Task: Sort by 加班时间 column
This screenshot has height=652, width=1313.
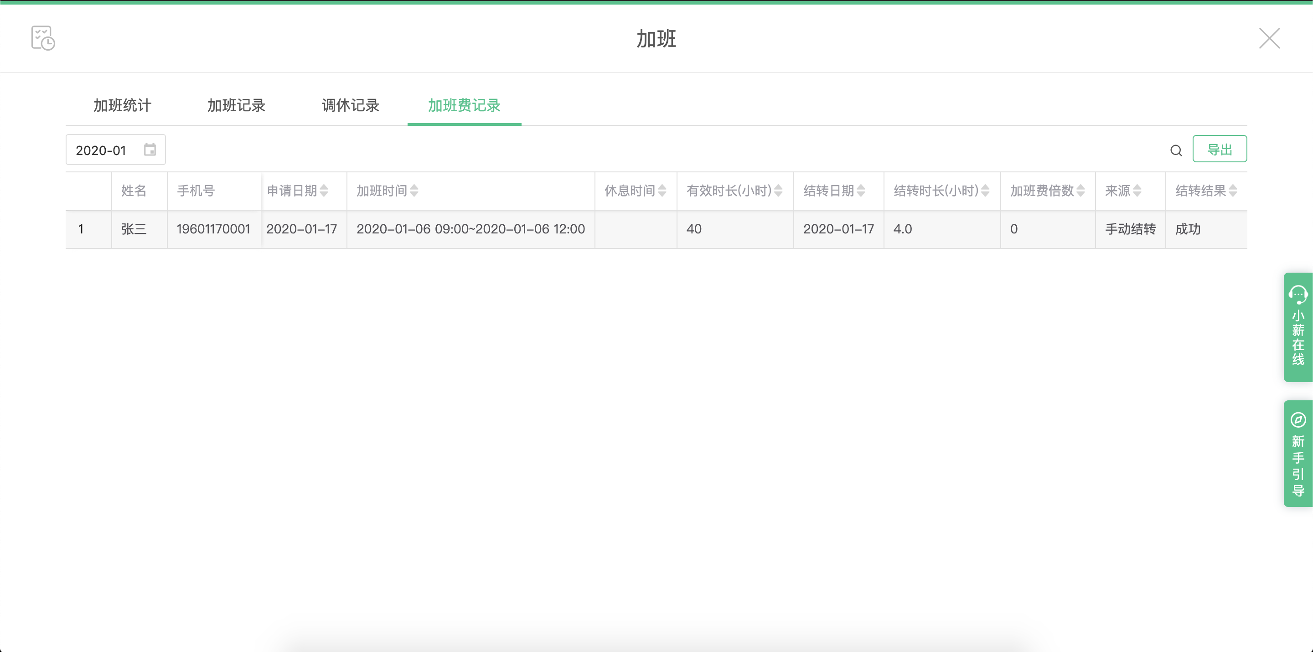Action: pos(414,191)
